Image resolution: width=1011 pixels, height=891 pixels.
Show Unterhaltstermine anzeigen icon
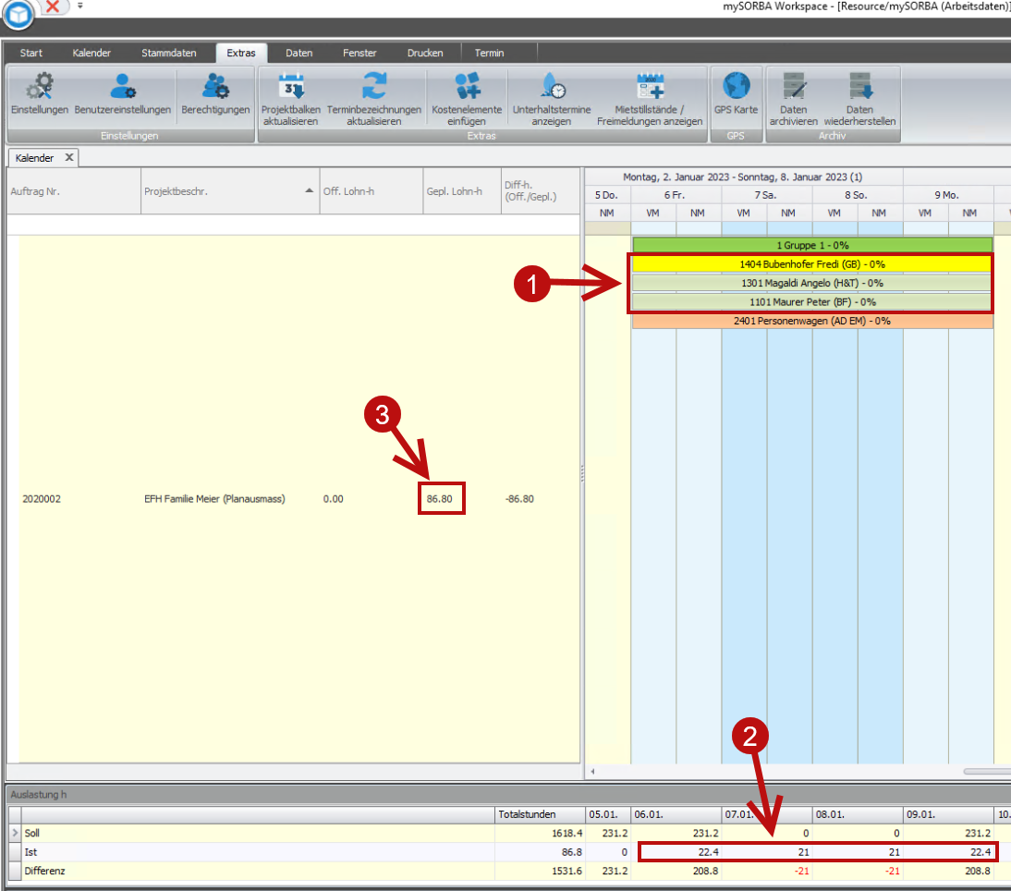point(552,89)
